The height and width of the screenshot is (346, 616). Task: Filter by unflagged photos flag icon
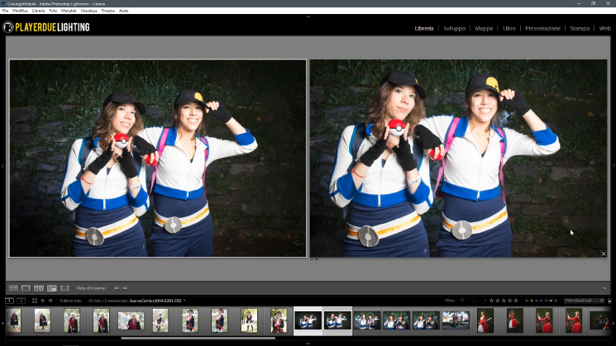(469, 301)
